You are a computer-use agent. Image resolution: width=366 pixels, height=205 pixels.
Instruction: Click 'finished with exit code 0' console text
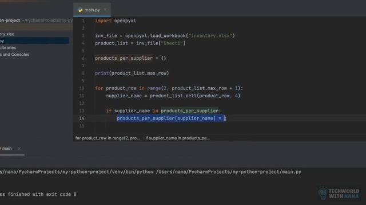[42, 194]
